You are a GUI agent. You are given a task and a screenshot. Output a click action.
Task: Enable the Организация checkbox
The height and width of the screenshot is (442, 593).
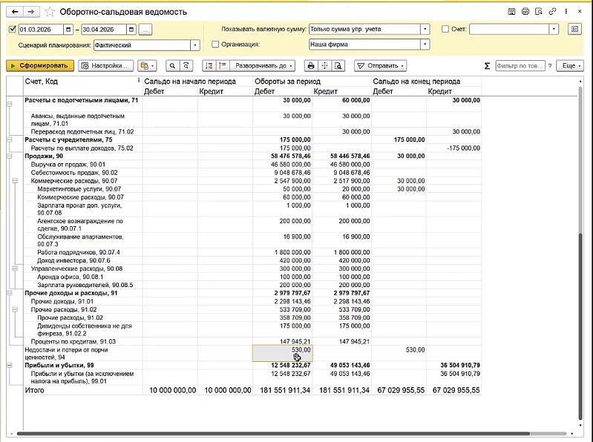215,44
